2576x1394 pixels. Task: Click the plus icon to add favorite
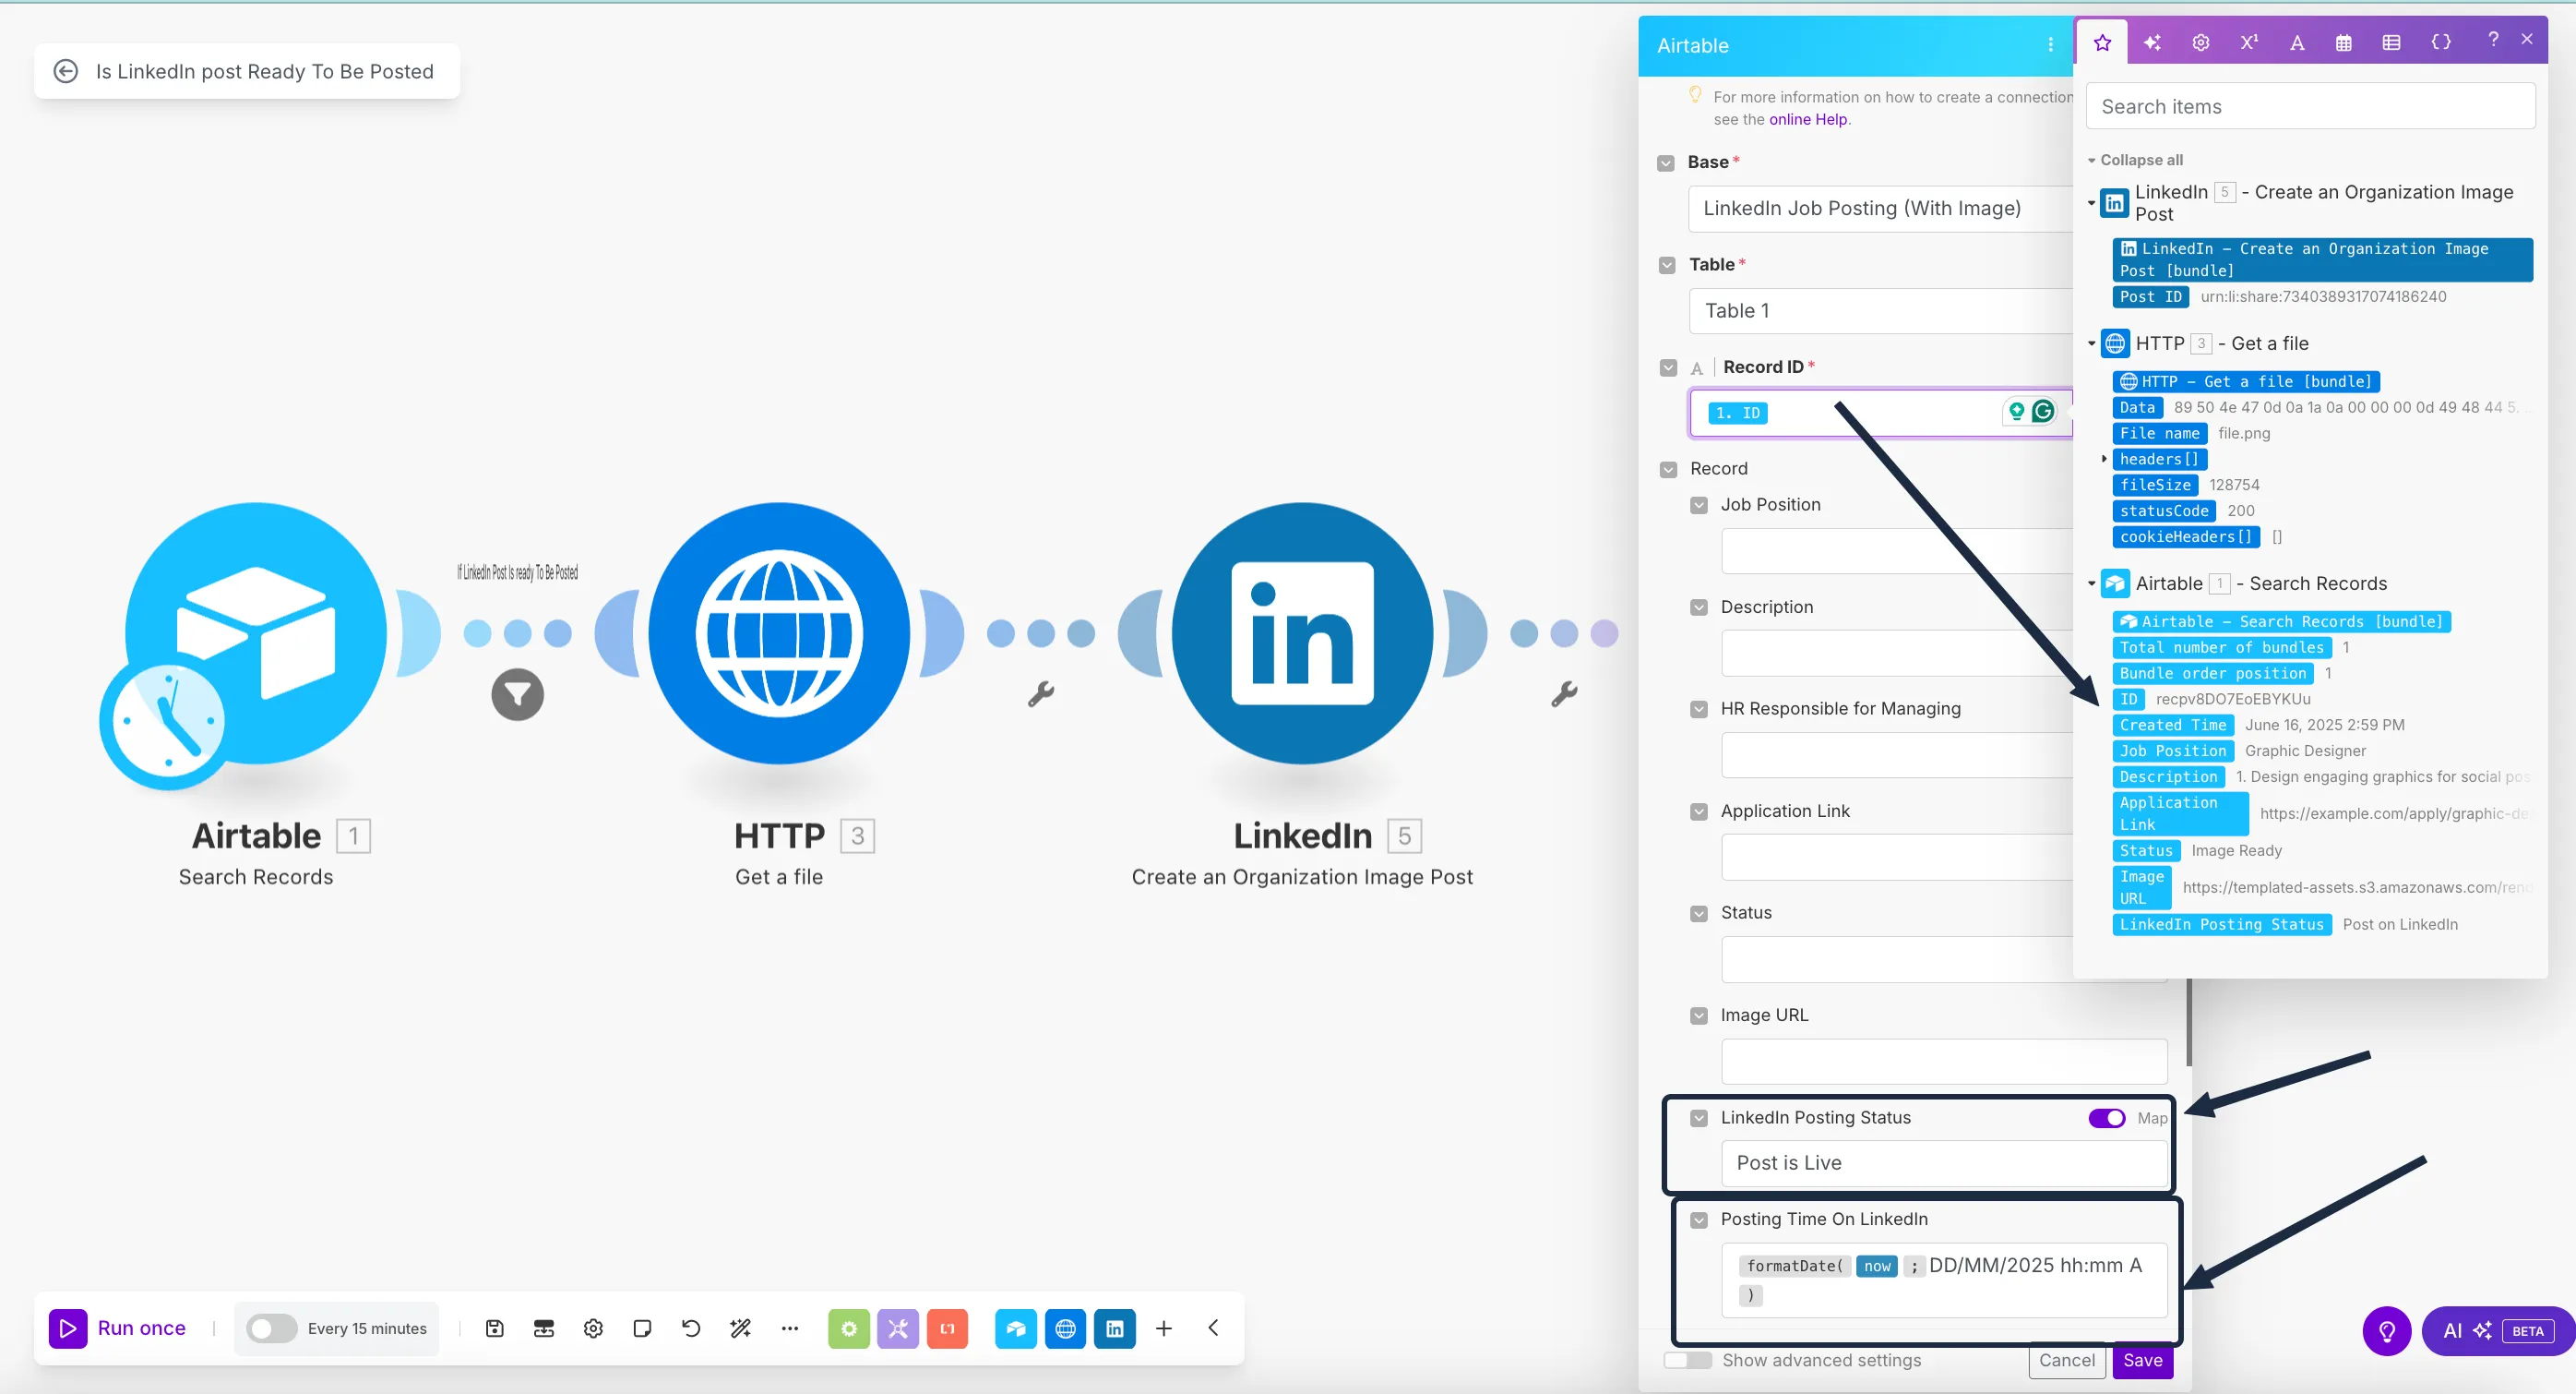(1163, 1328)
